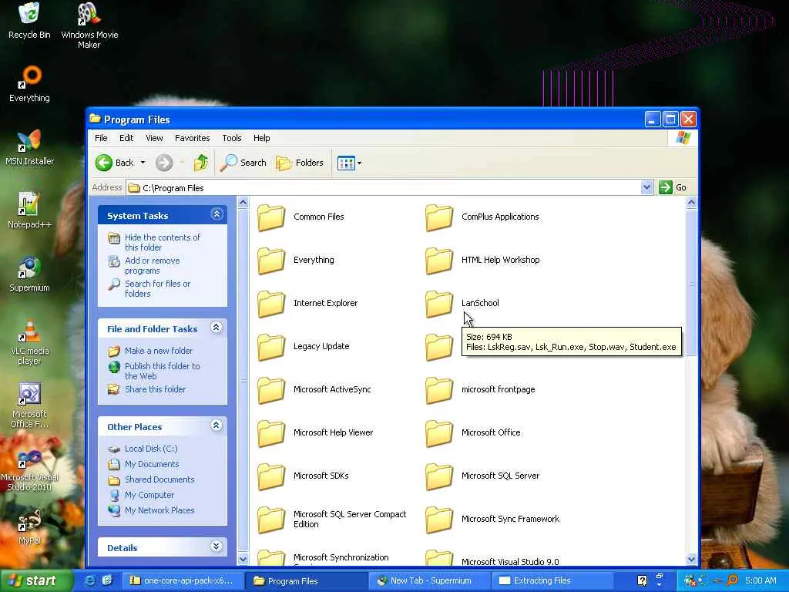Open the Help menu
The width and height of the screenshot is (789, 592).
(x=262, y=138)
